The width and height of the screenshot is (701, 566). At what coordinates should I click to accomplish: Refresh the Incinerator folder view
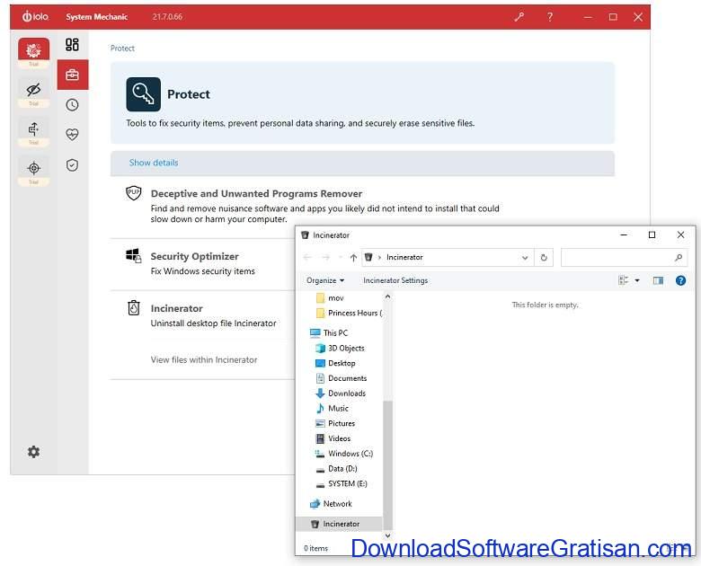click(x=544, y=258)
